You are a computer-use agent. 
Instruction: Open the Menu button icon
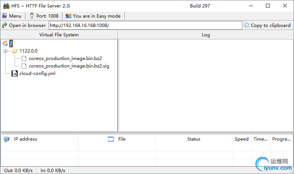[4, 16]
